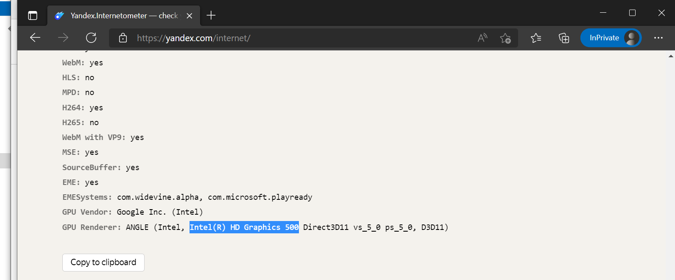Open the Favorites list
The width and height of the screenshot is (675, 280).
pos(536,38)
